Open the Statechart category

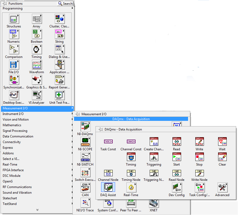click(x=37, y=198)
